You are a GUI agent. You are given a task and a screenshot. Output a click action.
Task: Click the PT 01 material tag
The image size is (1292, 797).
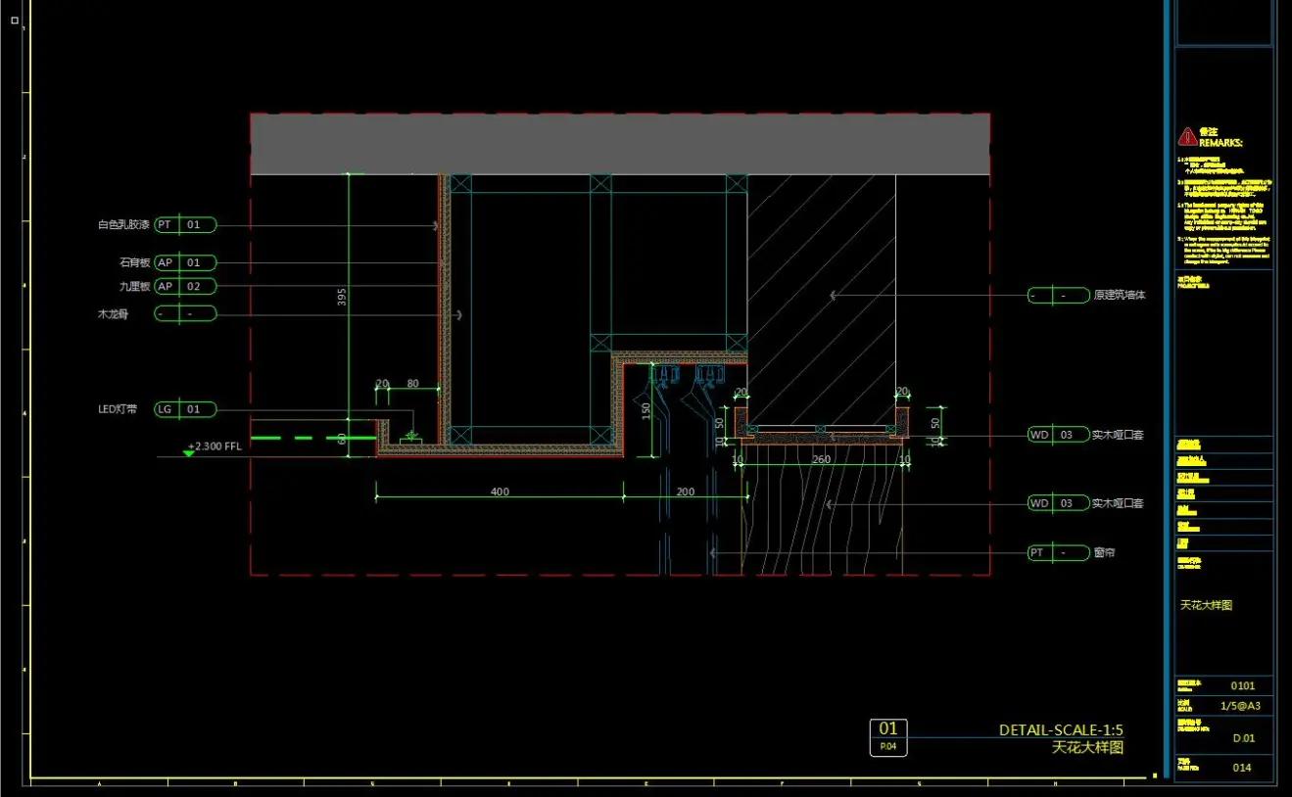(184, 225)
